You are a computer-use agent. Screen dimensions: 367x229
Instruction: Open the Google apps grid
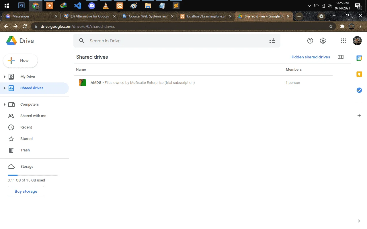tap(343, 41)
